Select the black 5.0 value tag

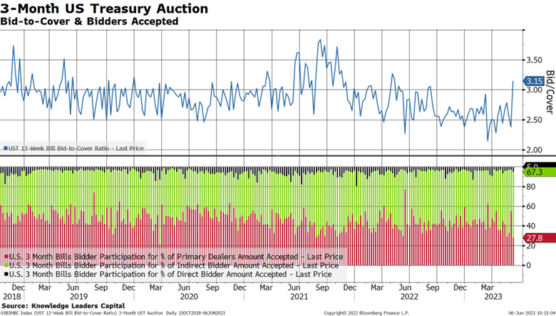pos(534,166)
